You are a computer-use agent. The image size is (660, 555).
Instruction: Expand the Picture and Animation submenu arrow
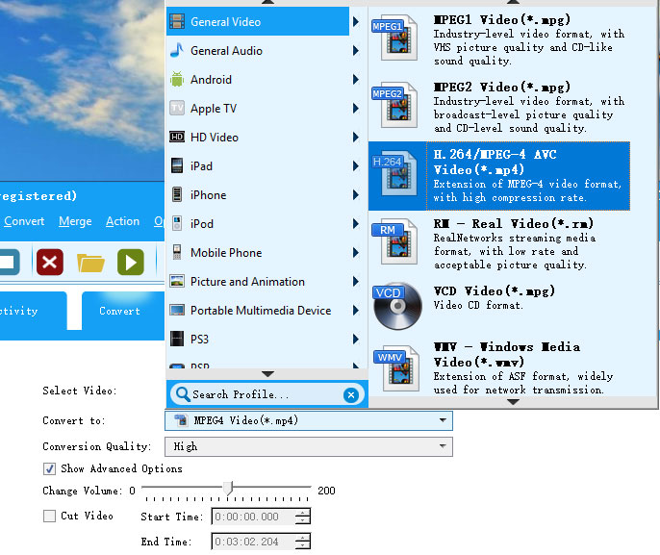click(356, 281)
